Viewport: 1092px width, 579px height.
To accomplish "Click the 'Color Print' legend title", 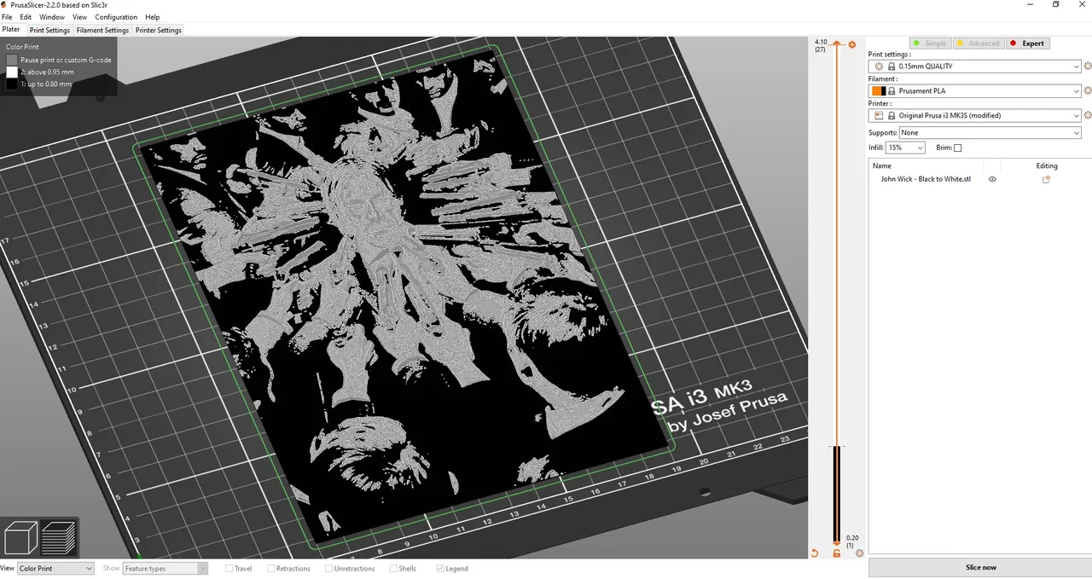I will 23,47.
